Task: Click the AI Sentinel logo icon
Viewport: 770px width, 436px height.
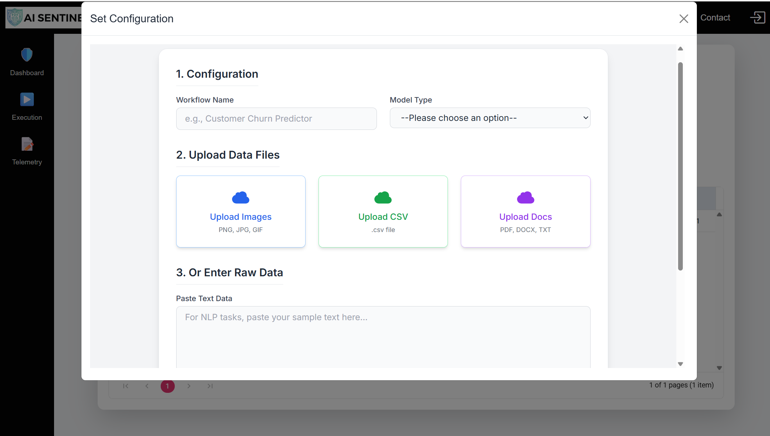Action: coord(15,17)
